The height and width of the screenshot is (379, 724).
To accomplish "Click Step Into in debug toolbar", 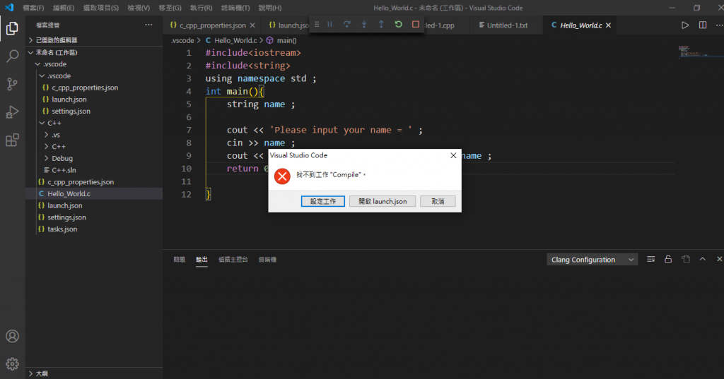I will 364,25.
